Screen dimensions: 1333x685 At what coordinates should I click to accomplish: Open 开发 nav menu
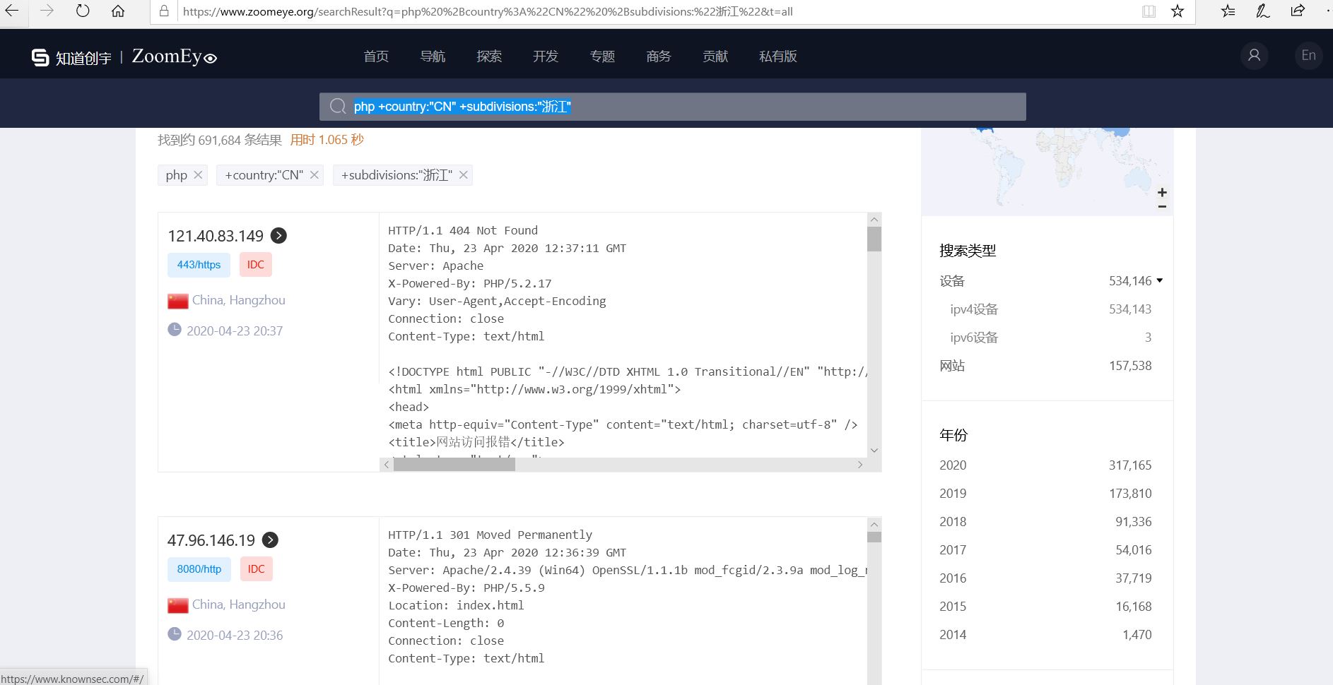546,56
